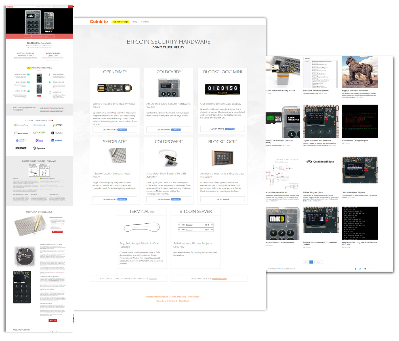Click the Easy Back-Up file icon
The height and width of the screenshot is (341, 399).
click(x=50, y=92)
